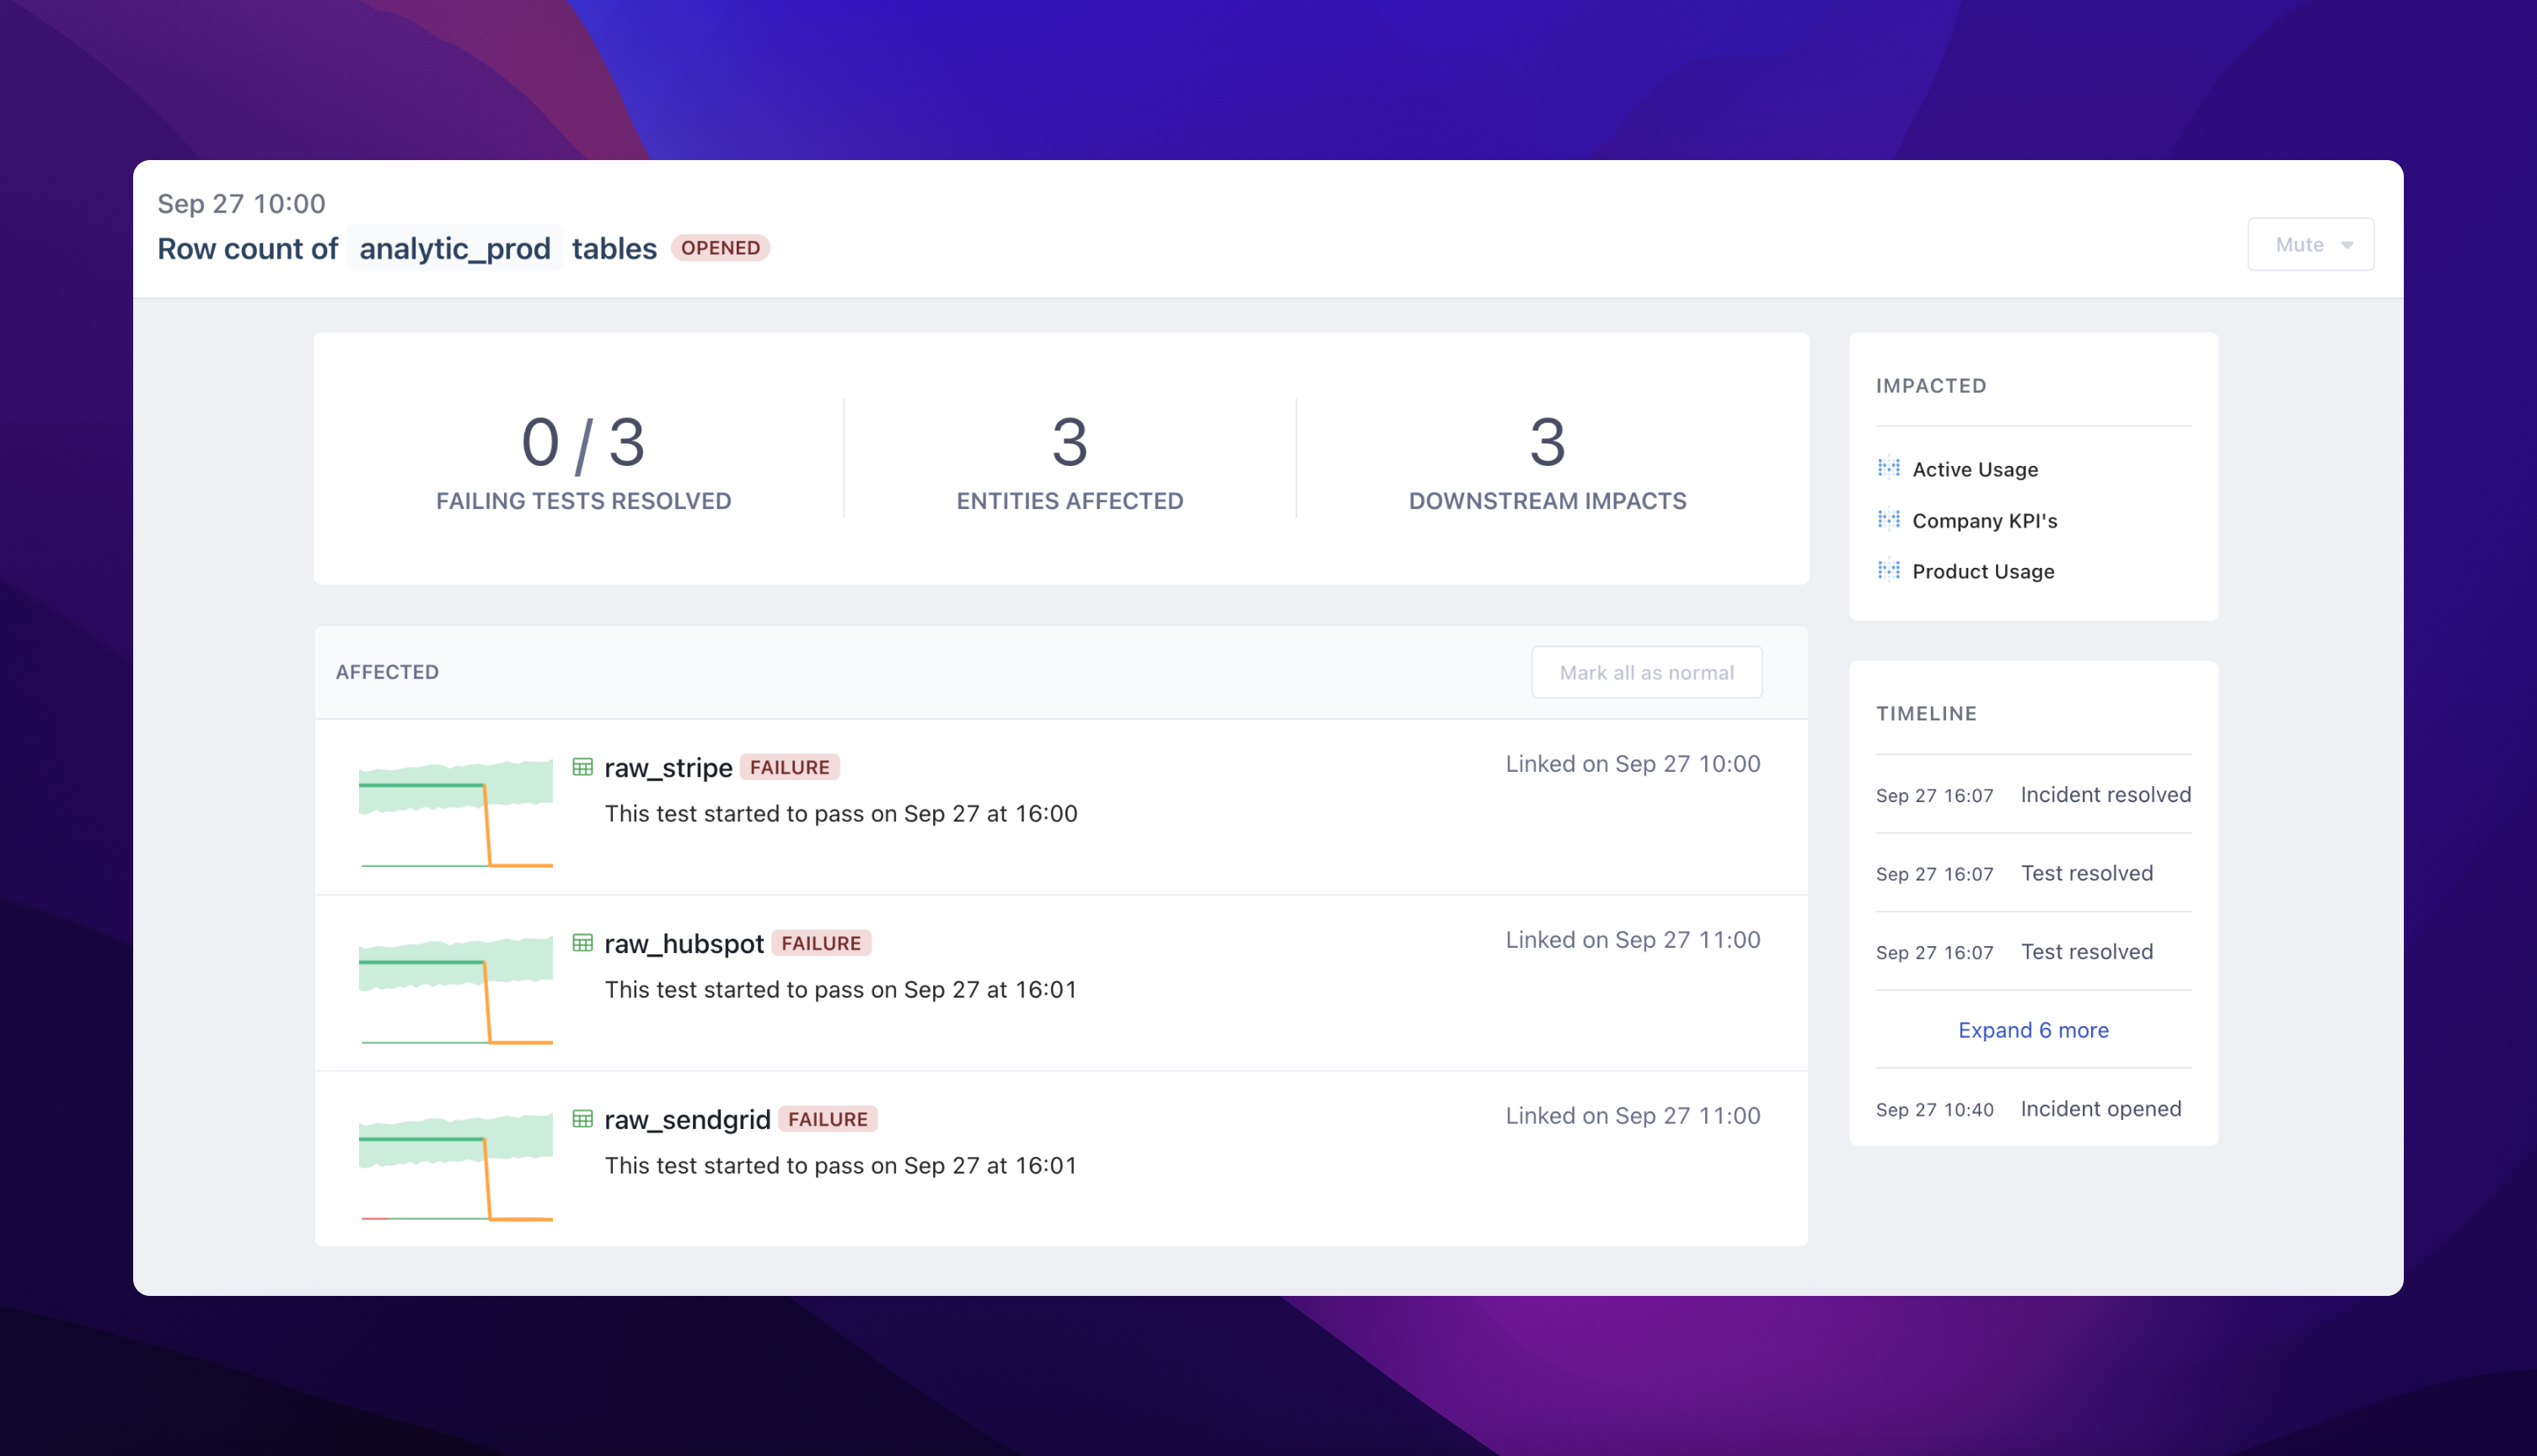This screenshot has height=1456, width=2537.
Task: Click the Product Usage dashboard icon
Action: point(1889,570)
